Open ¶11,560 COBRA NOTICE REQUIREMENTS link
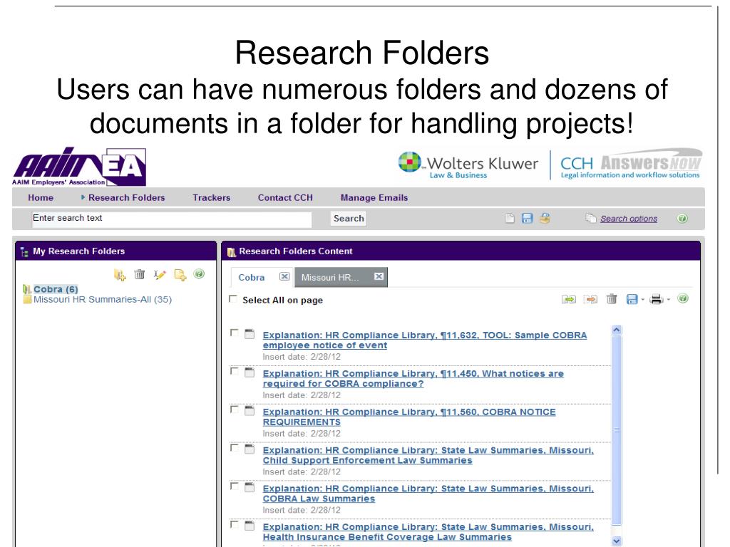The width and height of the screenshot is (730, 547). point(408,417)
